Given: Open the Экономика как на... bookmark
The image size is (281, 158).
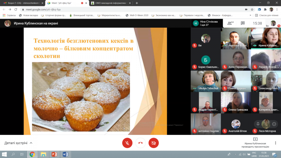Looking at the screenshot, I should [x=163, y=15].
